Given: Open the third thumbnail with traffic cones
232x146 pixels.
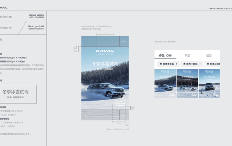Looking at the screenshot, I should click(x=209, y=83).
